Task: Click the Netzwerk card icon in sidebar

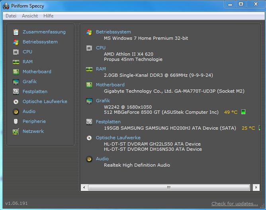Action: click(16, 132)
